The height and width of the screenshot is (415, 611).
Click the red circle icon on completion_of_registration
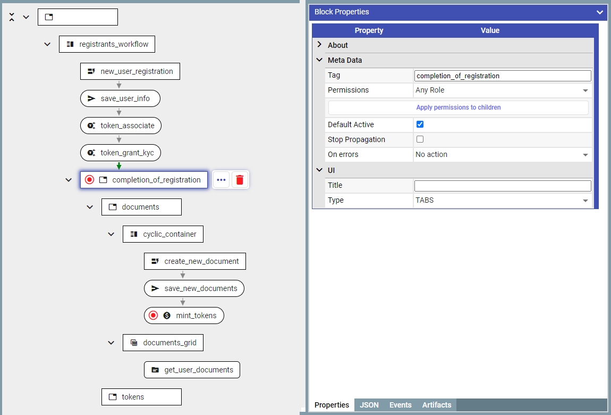[89, 180]
